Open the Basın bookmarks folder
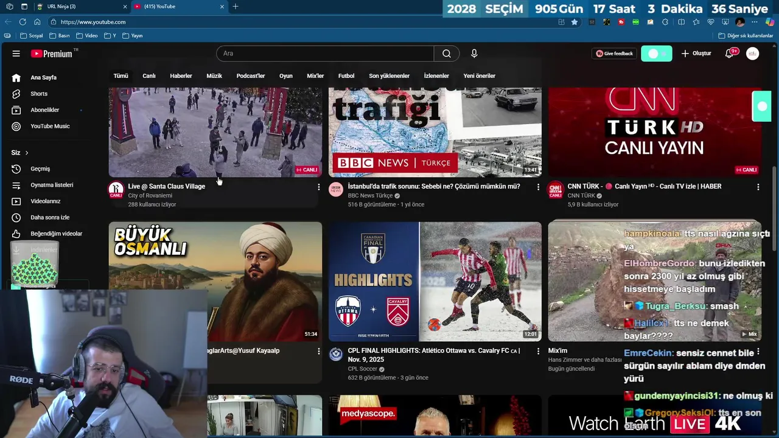The image size is (779, 438). (60, 36)
